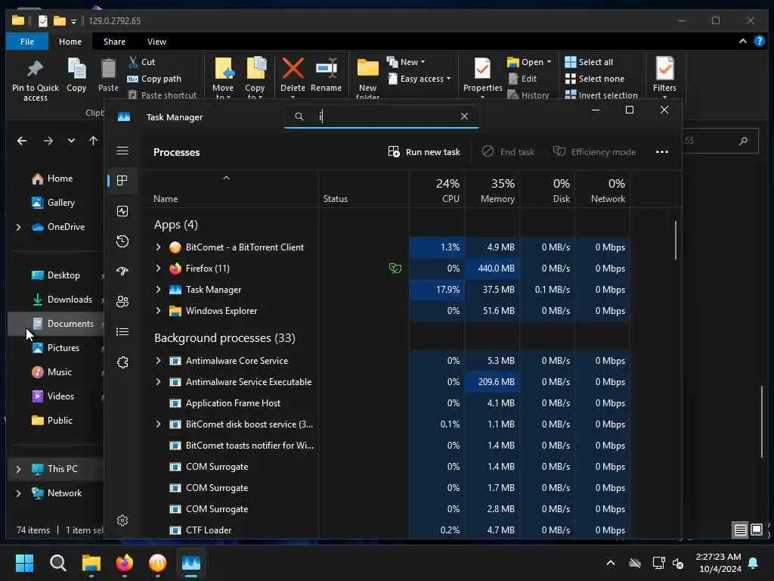Sort processes by CPU column
Screen dimensions: 774x581
(x=437, y=190)
